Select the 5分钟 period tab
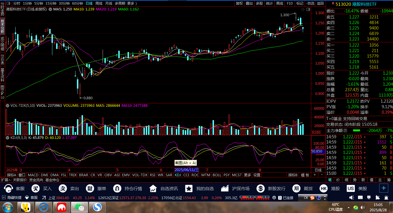 [x=38, y=3]
